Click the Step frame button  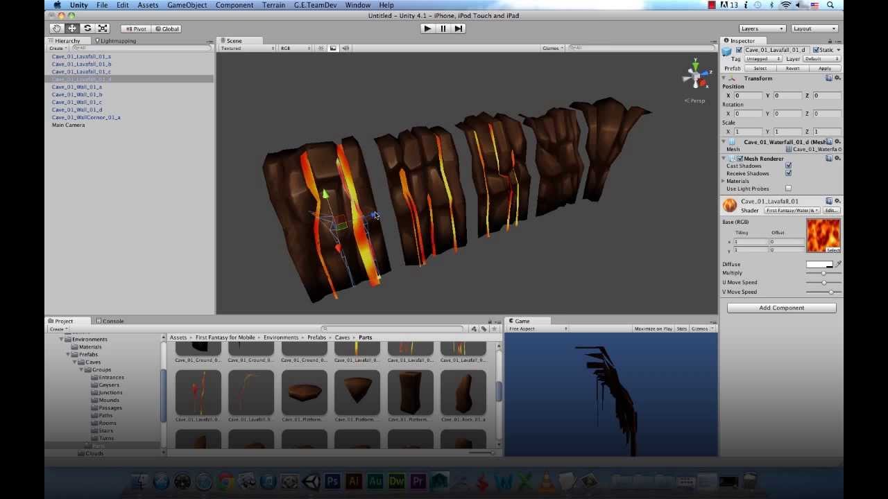tap(459, 28)
